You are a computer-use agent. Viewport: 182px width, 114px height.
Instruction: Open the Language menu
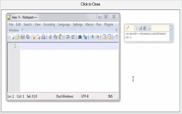click(64, 24)
